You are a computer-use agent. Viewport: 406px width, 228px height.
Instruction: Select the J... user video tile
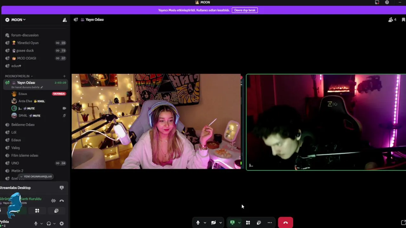pyautogui.click(x=326, y=122)
